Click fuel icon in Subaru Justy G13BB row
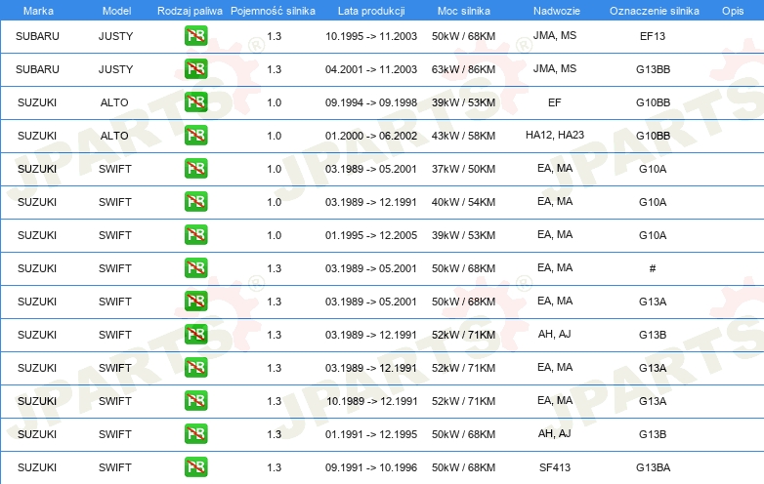Screen dimensions: 764x484 pos(195,70)
